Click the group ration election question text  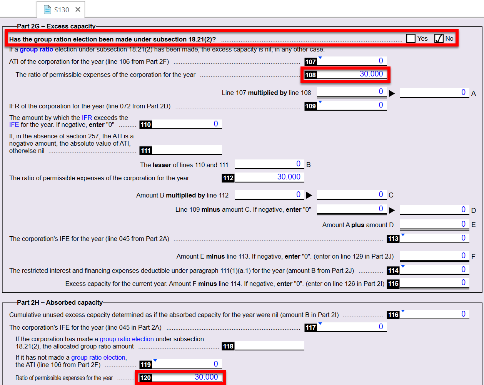pyautogui.click(x=112, y=39)
